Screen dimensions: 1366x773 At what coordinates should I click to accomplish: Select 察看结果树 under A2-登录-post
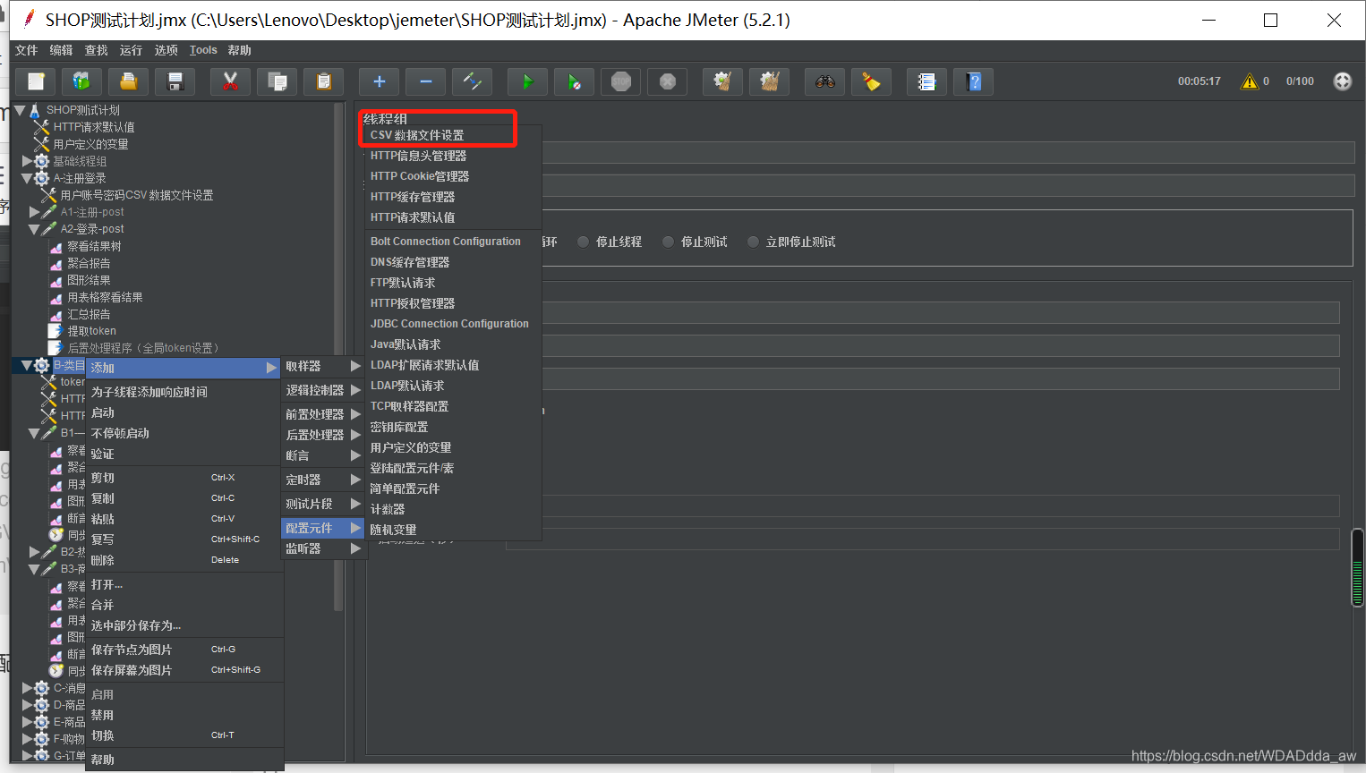click(x=94, y=246)
